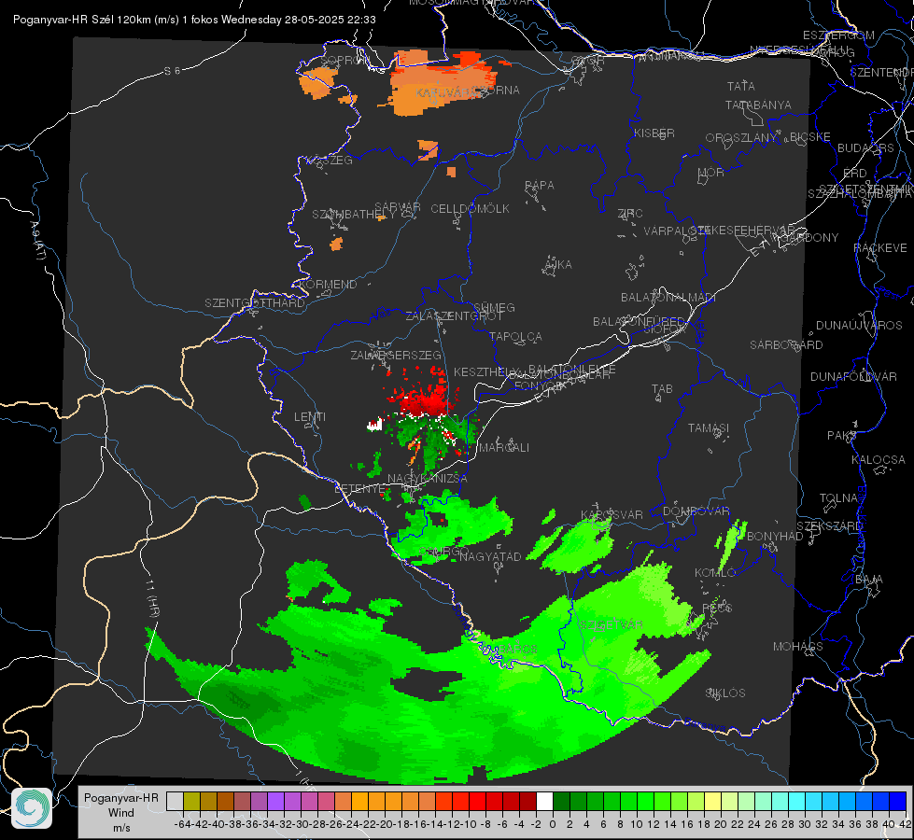Click the TAB map label
The width and height of the screenshot is (914, 840).
[x=662, y=388]
